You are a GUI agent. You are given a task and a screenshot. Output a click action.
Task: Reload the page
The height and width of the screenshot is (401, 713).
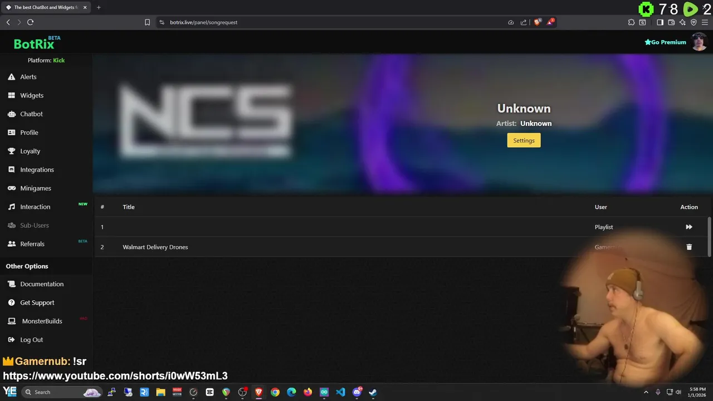click(x=30, y=22)
